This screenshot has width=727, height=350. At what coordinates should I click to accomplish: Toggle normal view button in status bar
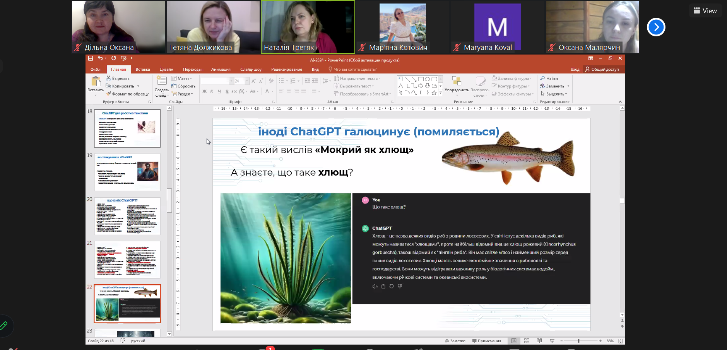pyautogui.click(x=514, y=341)
